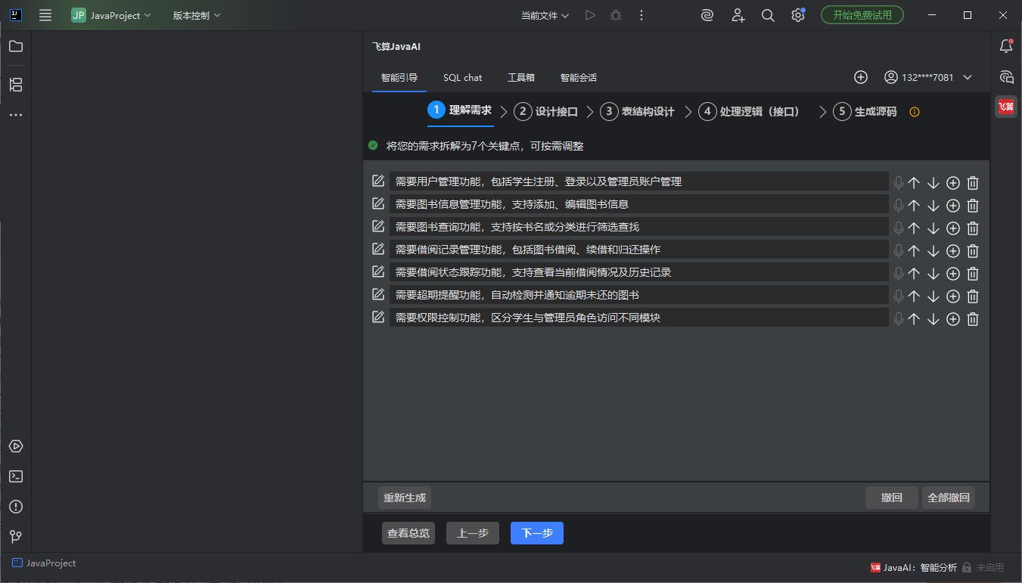Add a requirement after 超期提醒功能
The image size is (1022, 583).
(953, 296)
